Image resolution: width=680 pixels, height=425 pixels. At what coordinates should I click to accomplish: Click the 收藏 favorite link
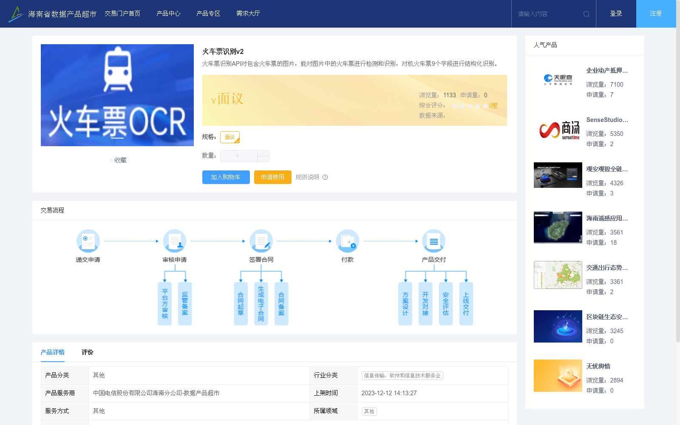tap(120, 160)
